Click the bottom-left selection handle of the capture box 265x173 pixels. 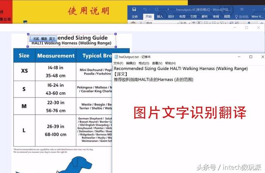pyautogui.click(x=28, y=47)
